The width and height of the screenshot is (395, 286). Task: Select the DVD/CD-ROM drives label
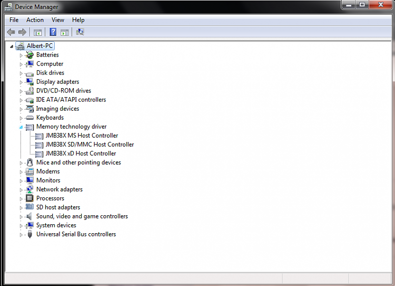pyautogui.click(x=64, y=91)
